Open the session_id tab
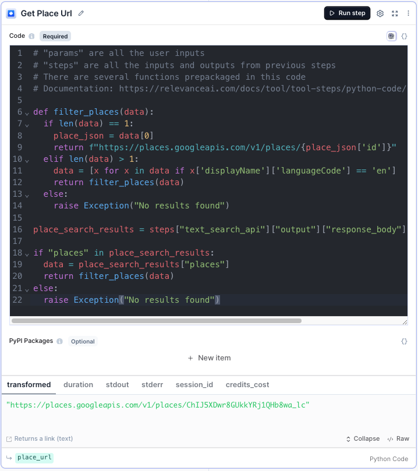This screenshot has width=418, height=471. [x=194, y=384]
